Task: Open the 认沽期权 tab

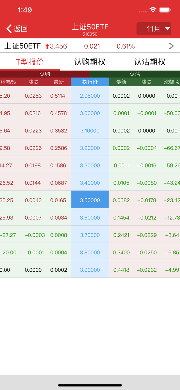Action: pyautogui.click(x=150, y=62)
